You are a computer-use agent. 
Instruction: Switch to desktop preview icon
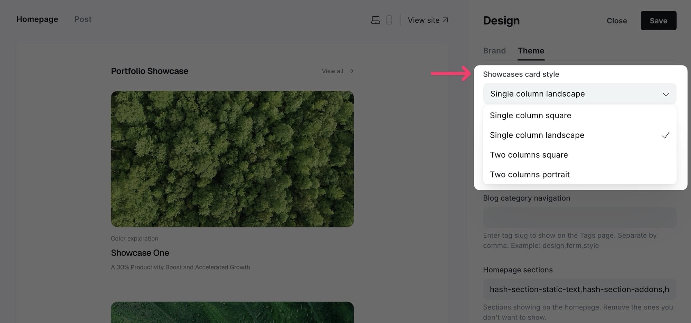tap(376, 20)
